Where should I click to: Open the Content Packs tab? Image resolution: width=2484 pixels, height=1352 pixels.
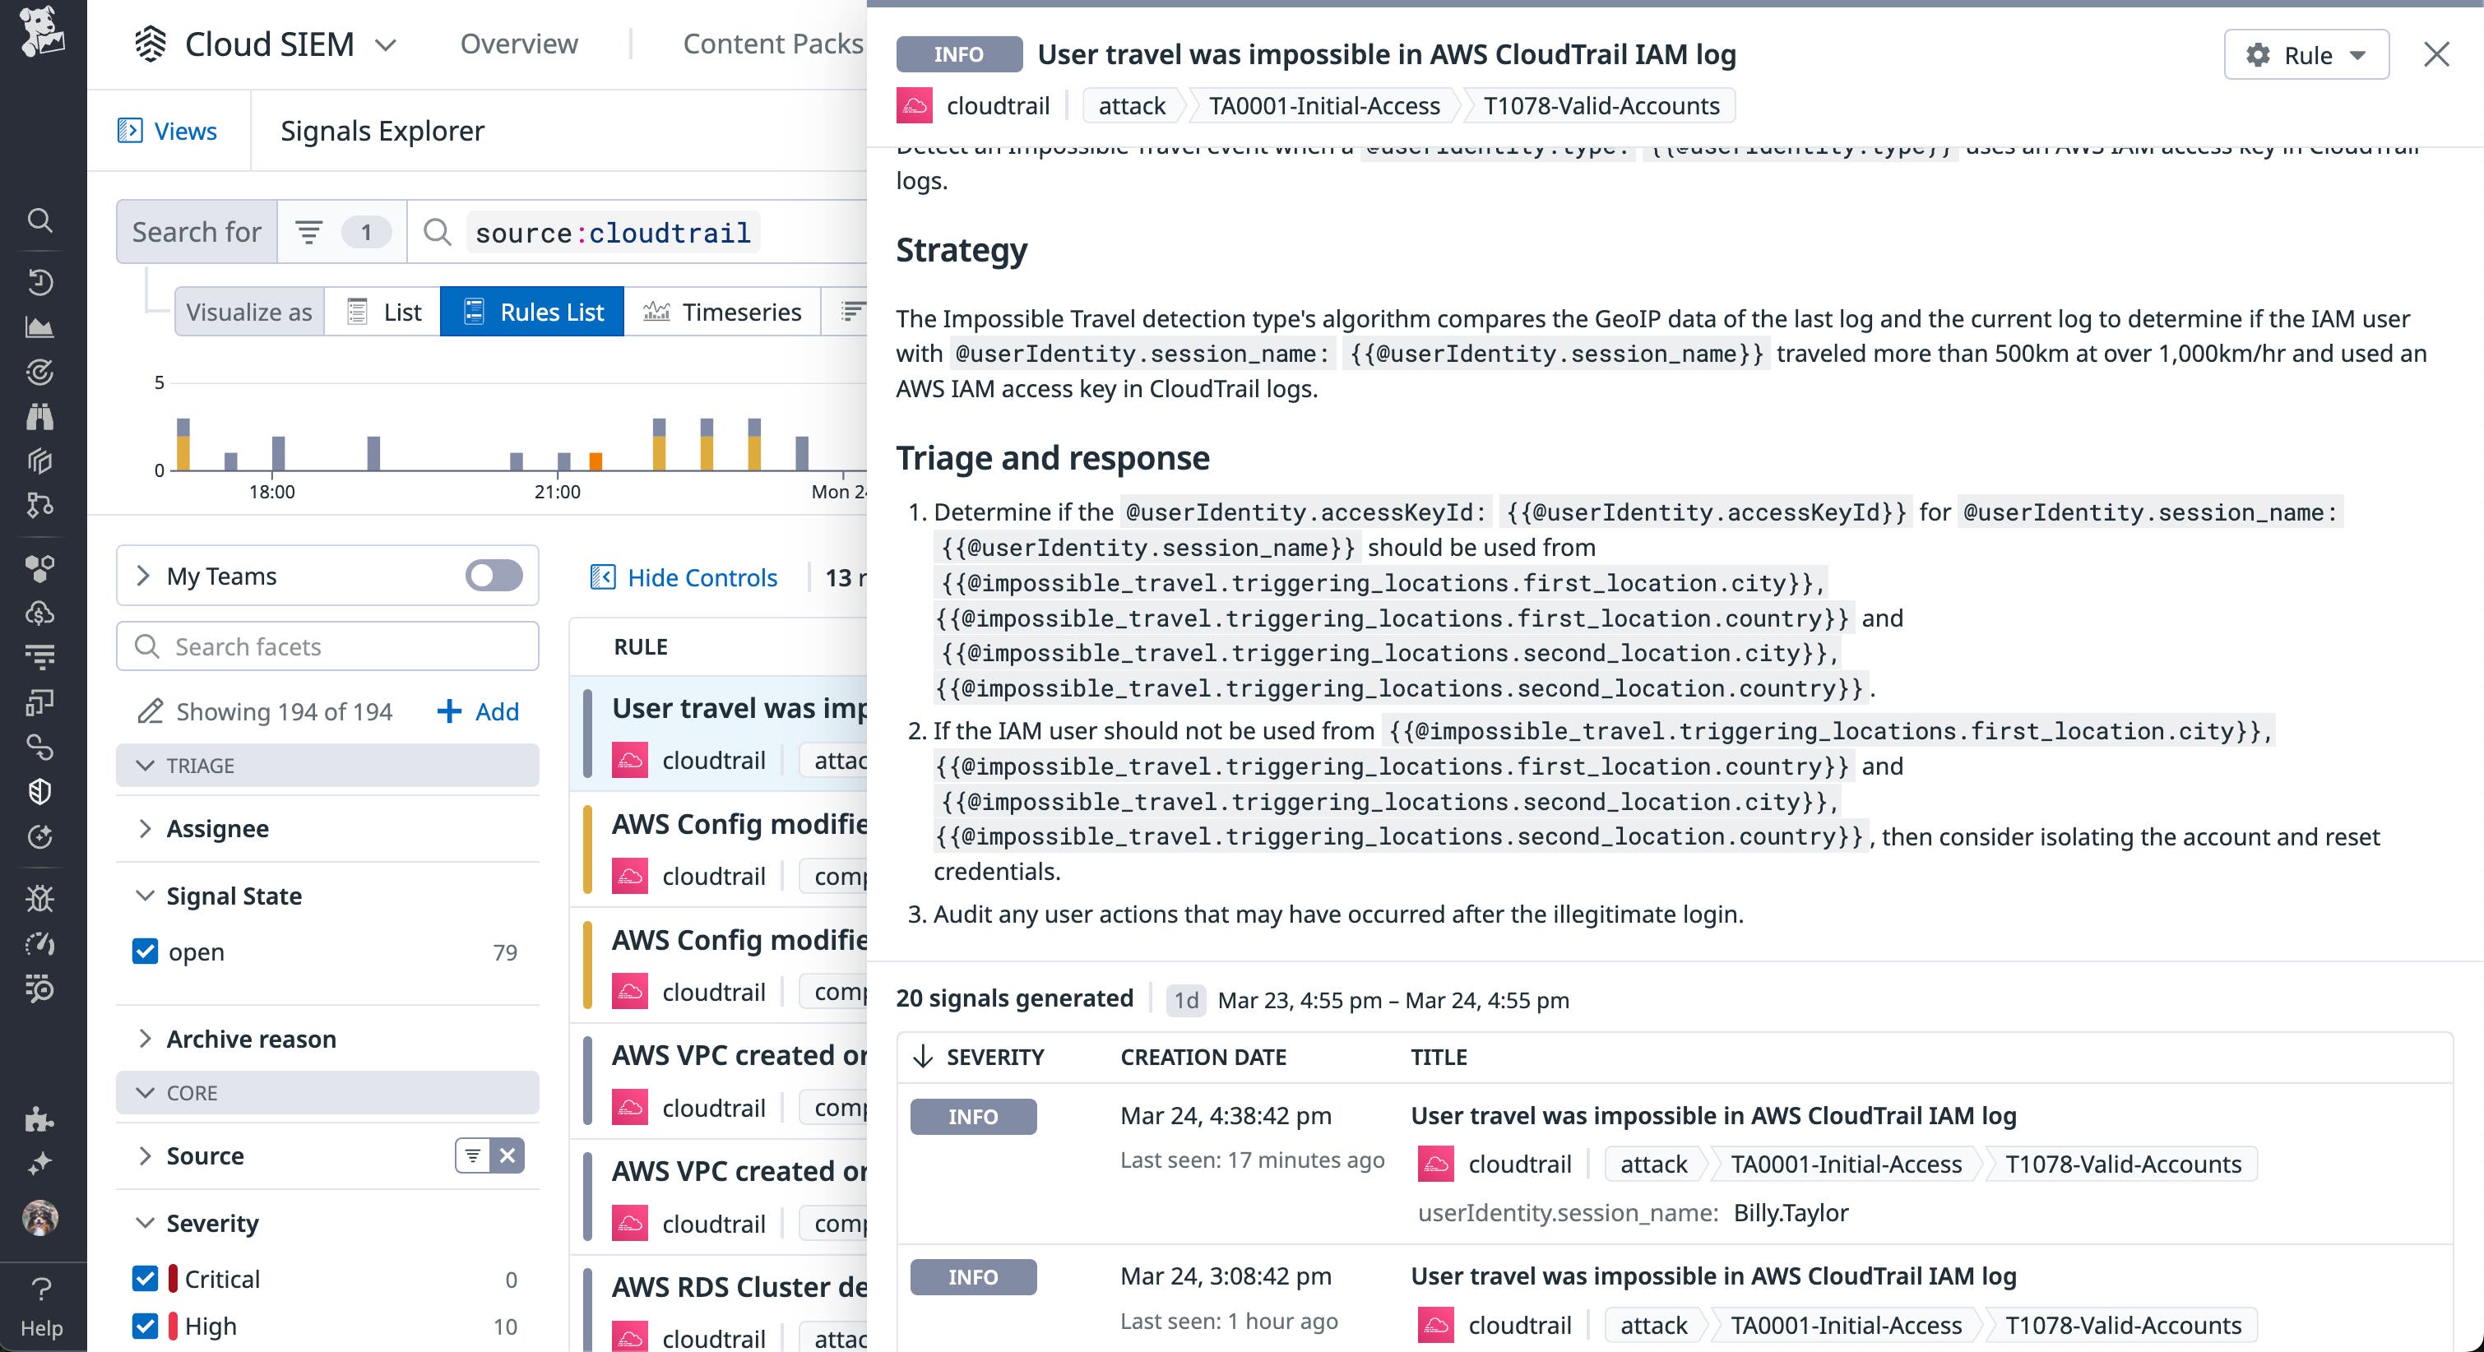(x=772, y=44)
